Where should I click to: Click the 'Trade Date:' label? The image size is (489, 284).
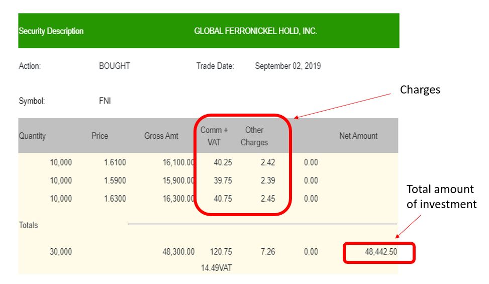pos(215,66)
